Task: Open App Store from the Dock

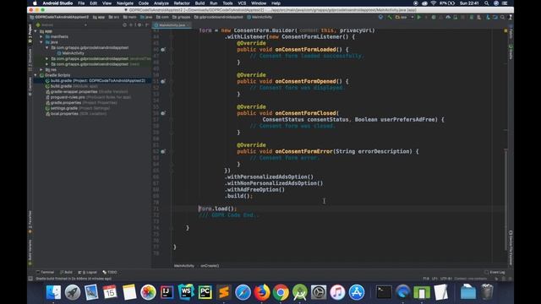Action: point(357,292)
